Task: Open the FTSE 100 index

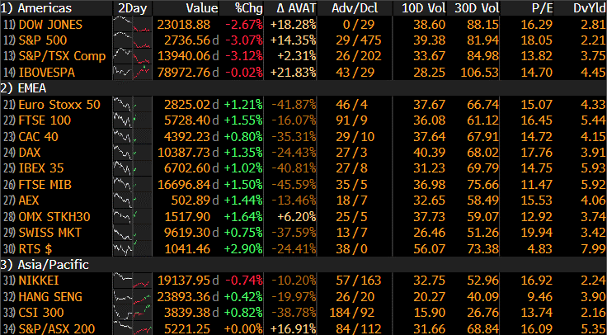Action: [x=45, y=120]
